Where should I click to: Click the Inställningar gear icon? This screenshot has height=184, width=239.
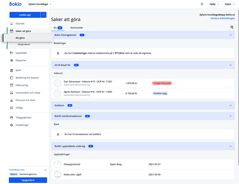coord(12,125)
